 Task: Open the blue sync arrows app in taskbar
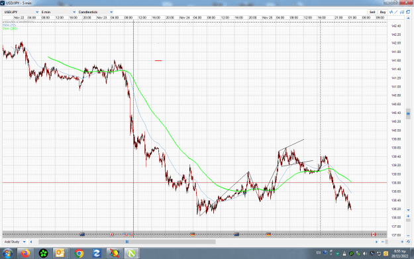click(x=97, y=254)
